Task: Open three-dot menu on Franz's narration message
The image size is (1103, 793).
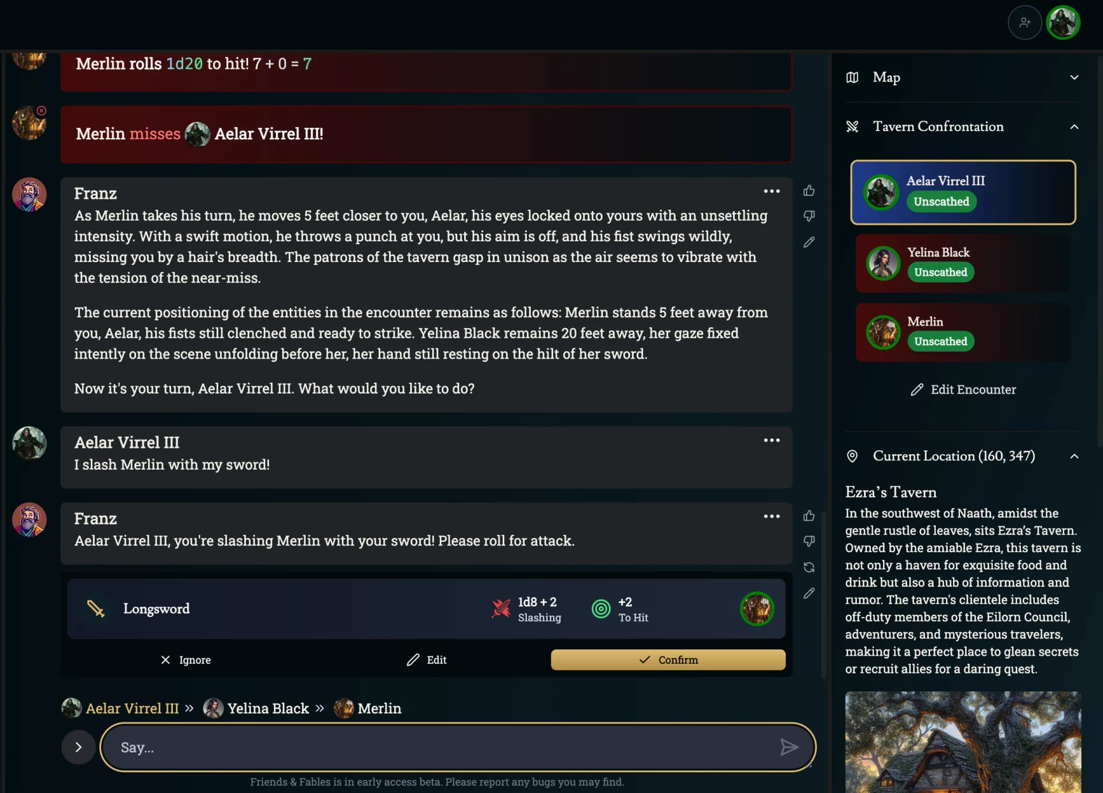Action: coord(772,191)
